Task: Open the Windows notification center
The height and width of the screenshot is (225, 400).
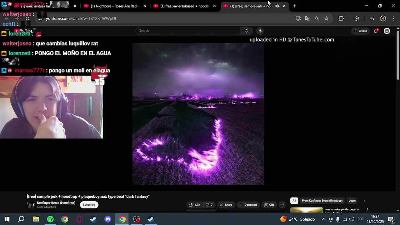Action: click(391, 219)
